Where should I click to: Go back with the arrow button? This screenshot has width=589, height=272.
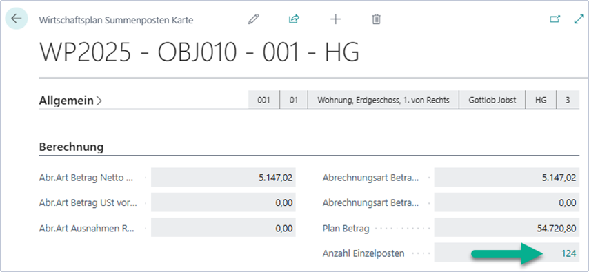17,19
